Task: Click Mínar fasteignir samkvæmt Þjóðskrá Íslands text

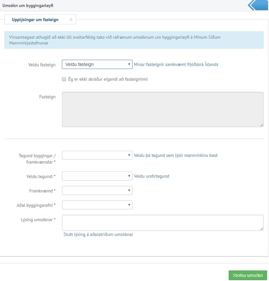Action: [x=176, y=65]
